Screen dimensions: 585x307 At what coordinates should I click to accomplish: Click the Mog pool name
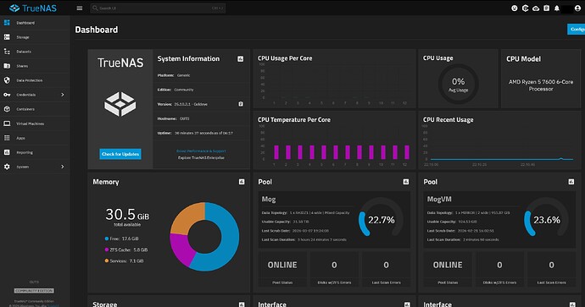point(269,200)
